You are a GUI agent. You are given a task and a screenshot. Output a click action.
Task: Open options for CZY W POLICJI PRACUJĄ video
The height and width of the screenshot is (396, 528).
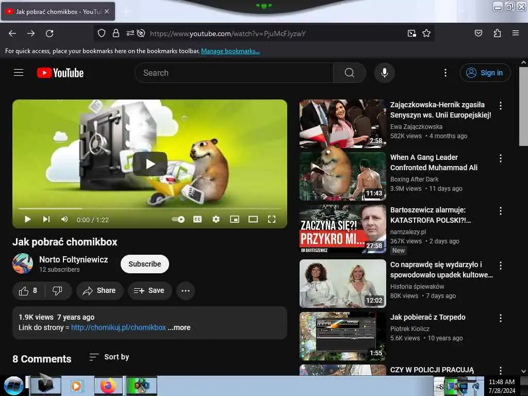point(501,370)
